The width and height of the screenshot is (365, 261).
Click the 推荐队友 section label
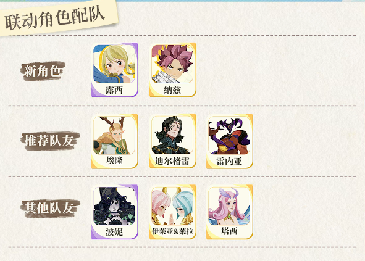point(49,141)
